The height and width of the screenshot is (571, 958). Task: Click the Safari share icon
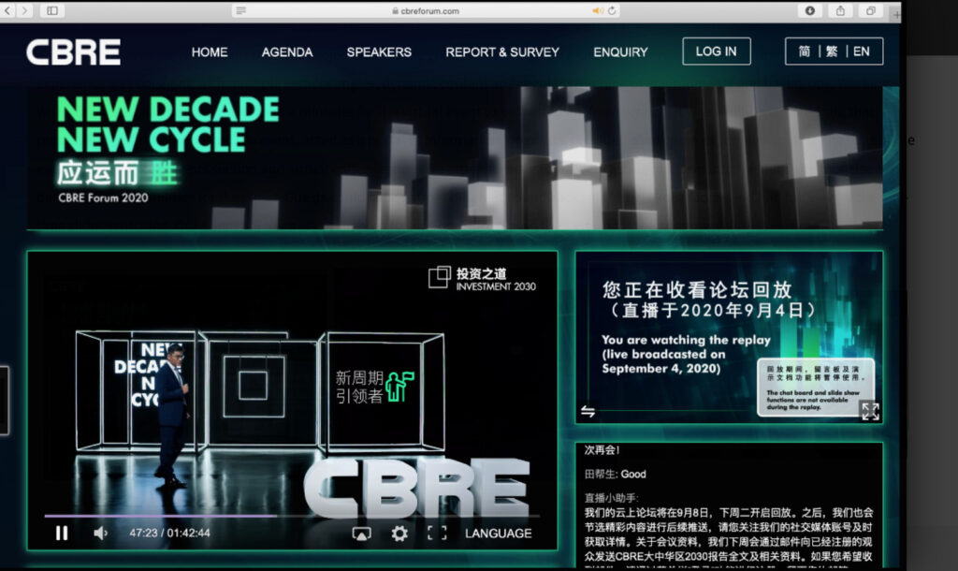(840, 10)
